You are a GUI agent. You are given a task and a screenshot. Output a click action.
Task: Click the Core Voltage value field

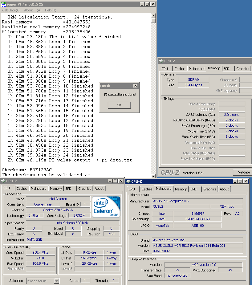tap(77, 216)
